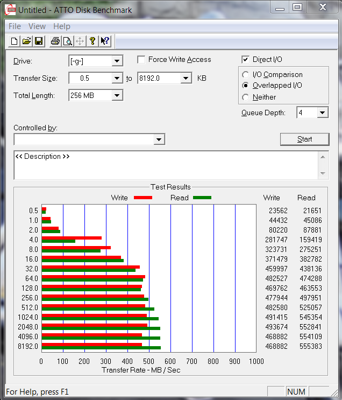Screen dimensions: 342x400
Task: Open the View menu
Action: (x=37, y=26)
